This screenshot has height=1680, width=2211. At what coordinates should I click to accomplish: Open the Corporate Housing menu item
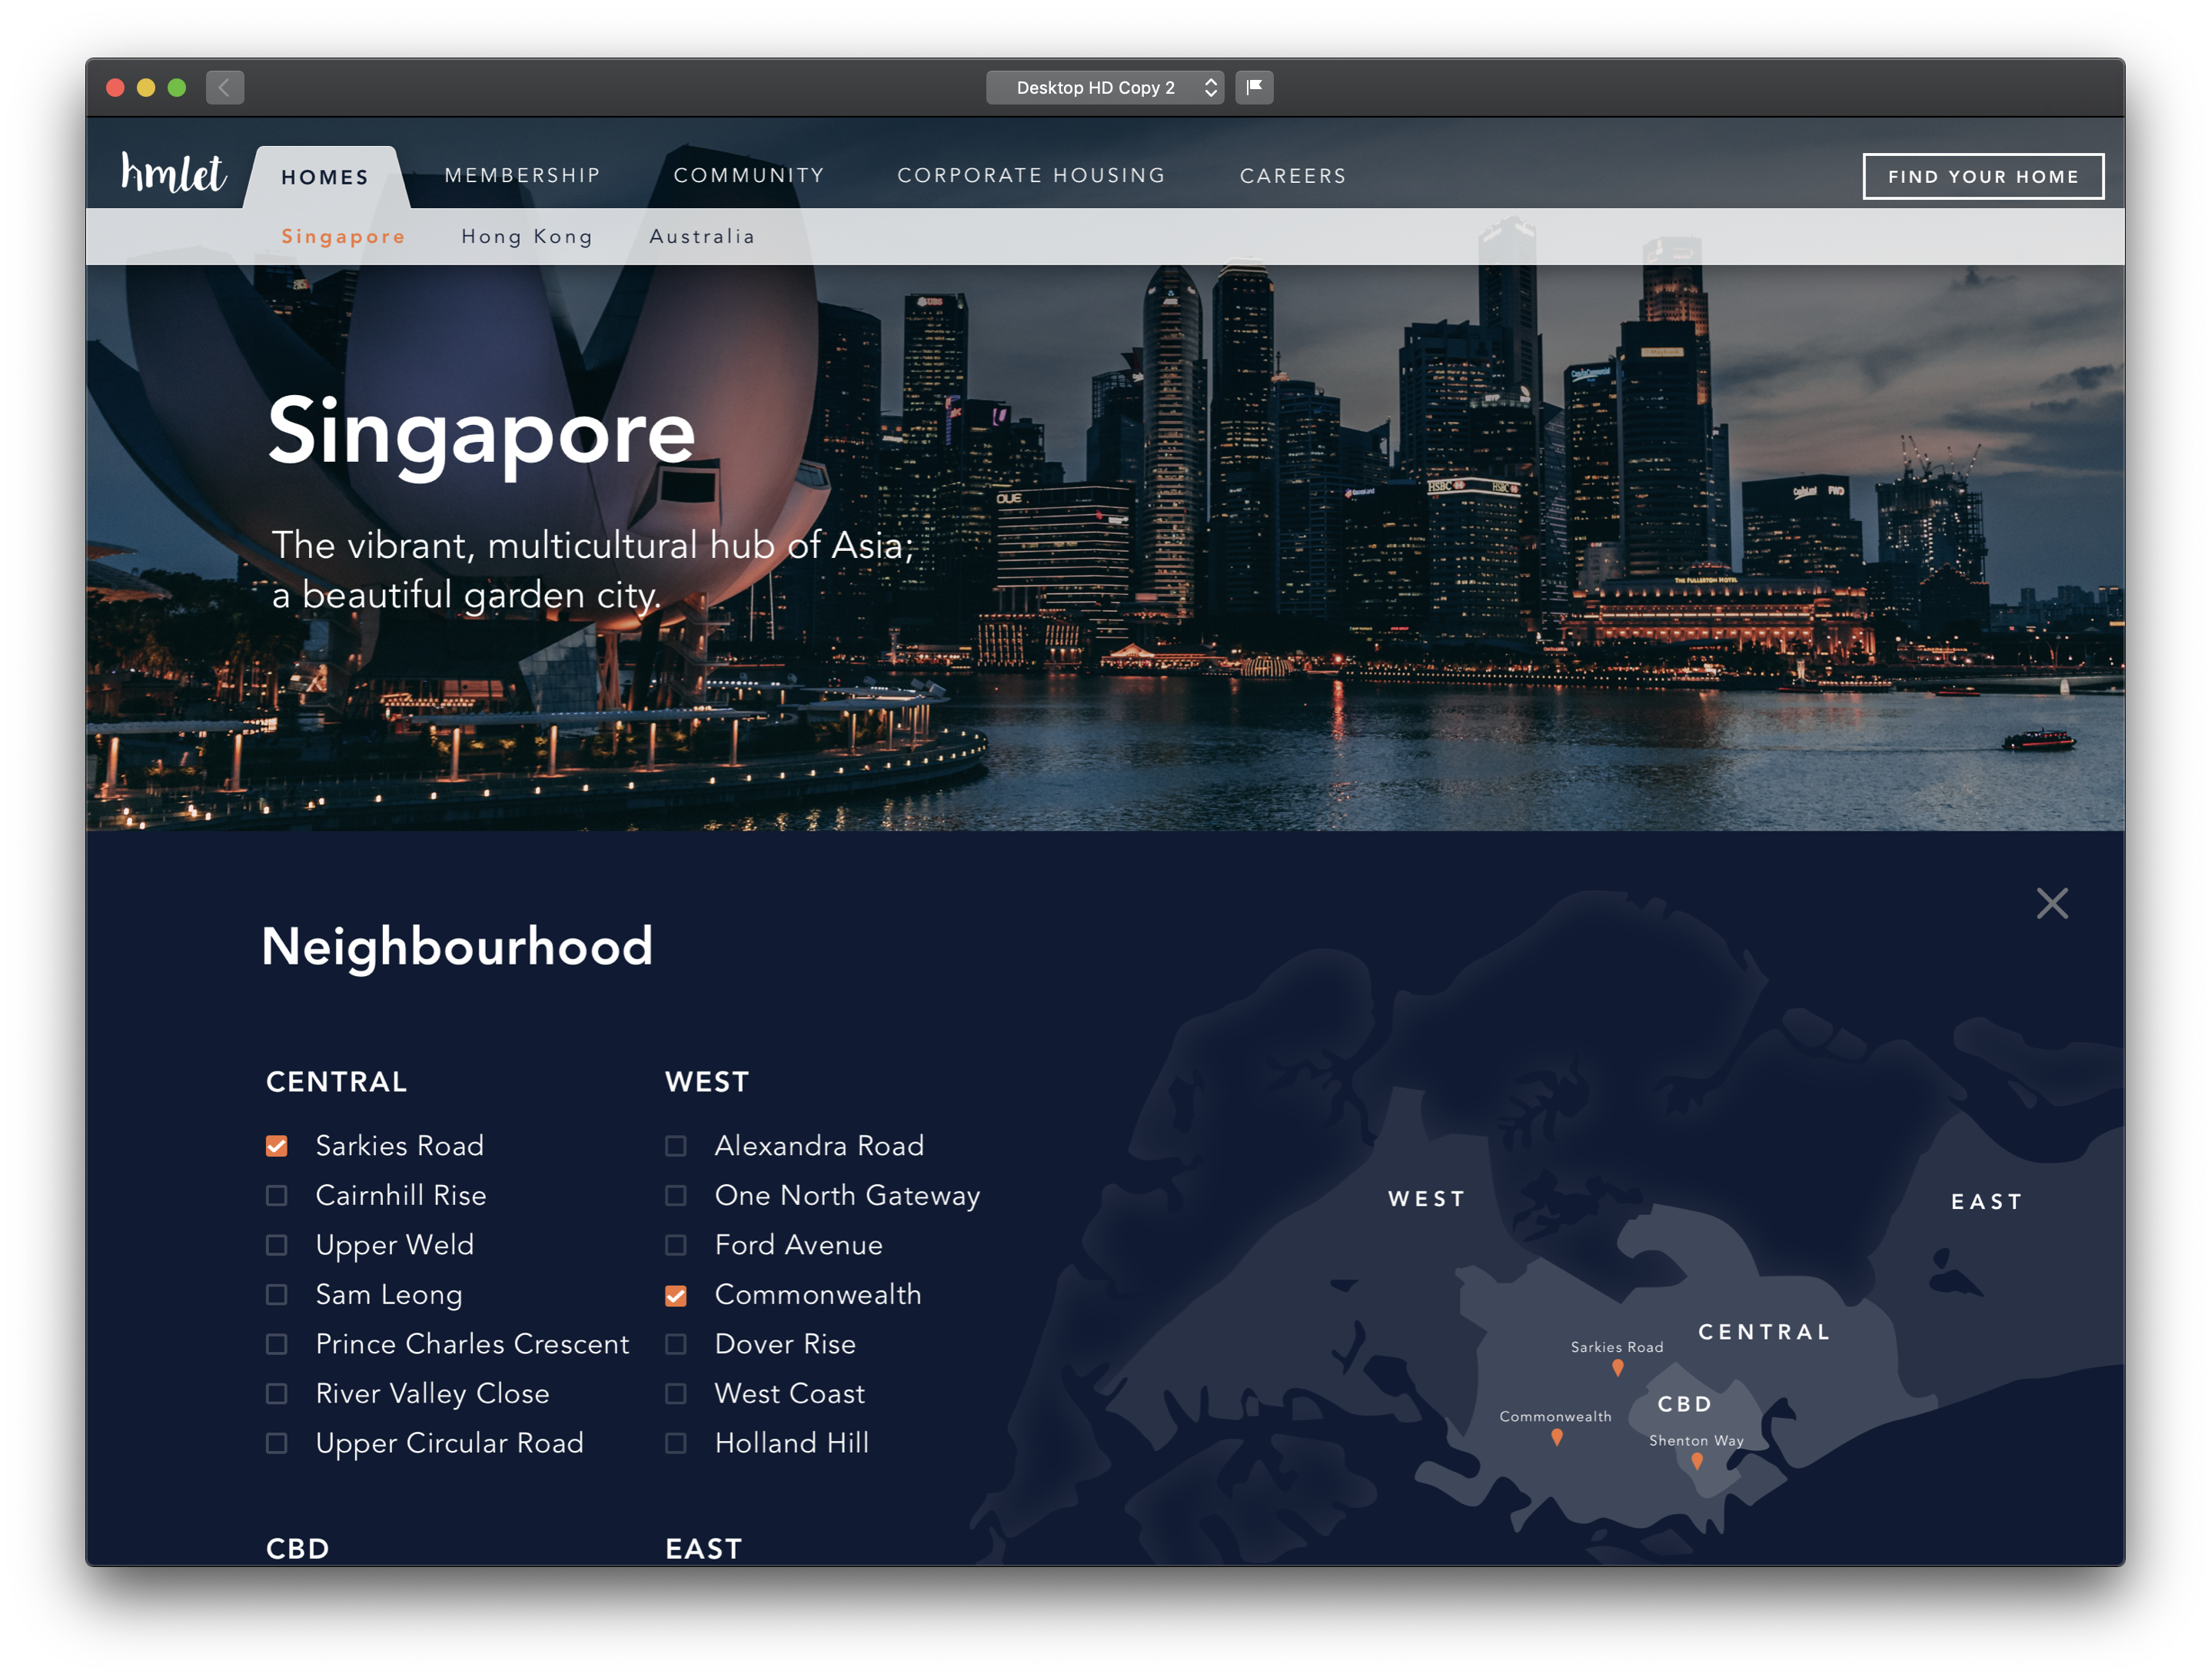coord(1030,175)
